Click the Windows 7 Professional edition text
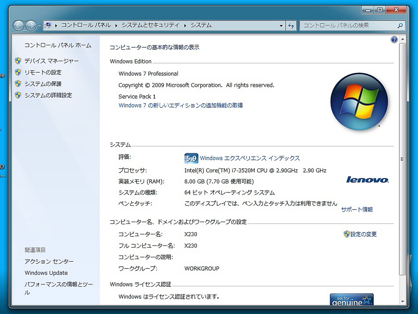 (148, 74)
